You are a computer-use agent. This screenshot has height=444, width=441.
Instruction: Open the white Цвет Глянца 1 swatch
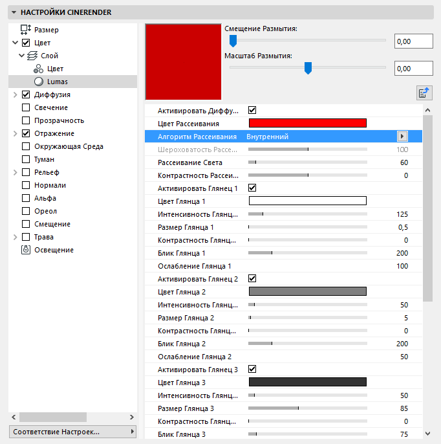[308, 201]
